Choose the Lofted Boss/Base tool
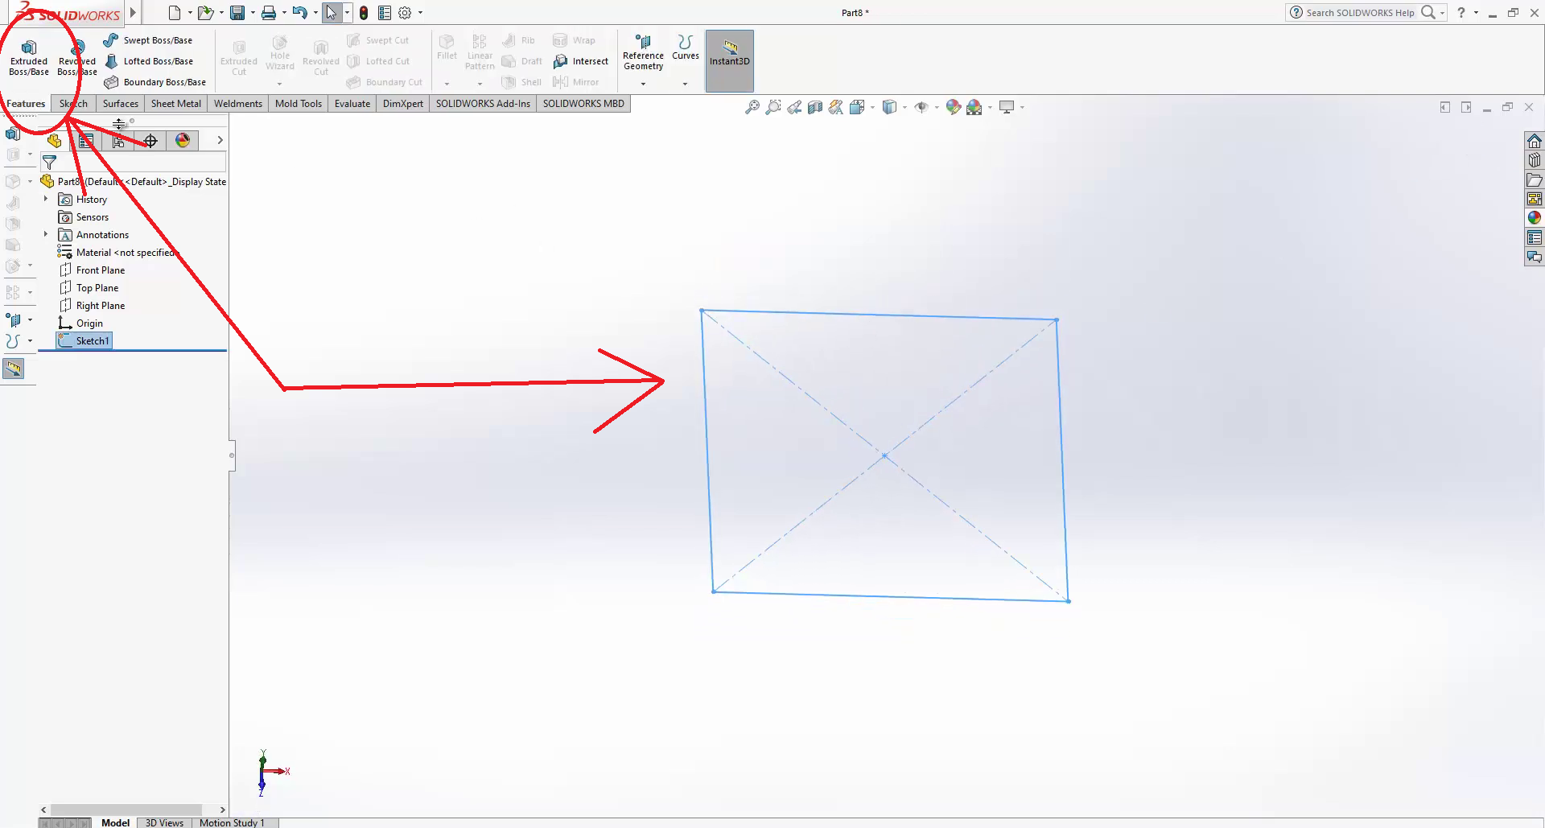Screen dimensions: 1545x828 pos(149,61)
